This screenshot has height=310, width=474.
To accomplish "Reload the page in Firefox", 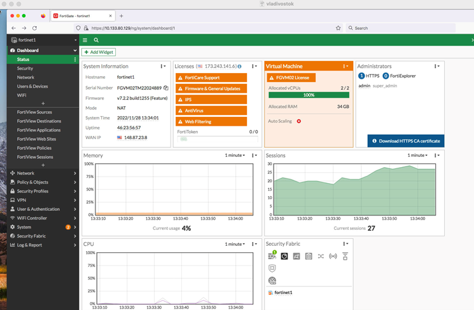I will (x=34, y=28).
